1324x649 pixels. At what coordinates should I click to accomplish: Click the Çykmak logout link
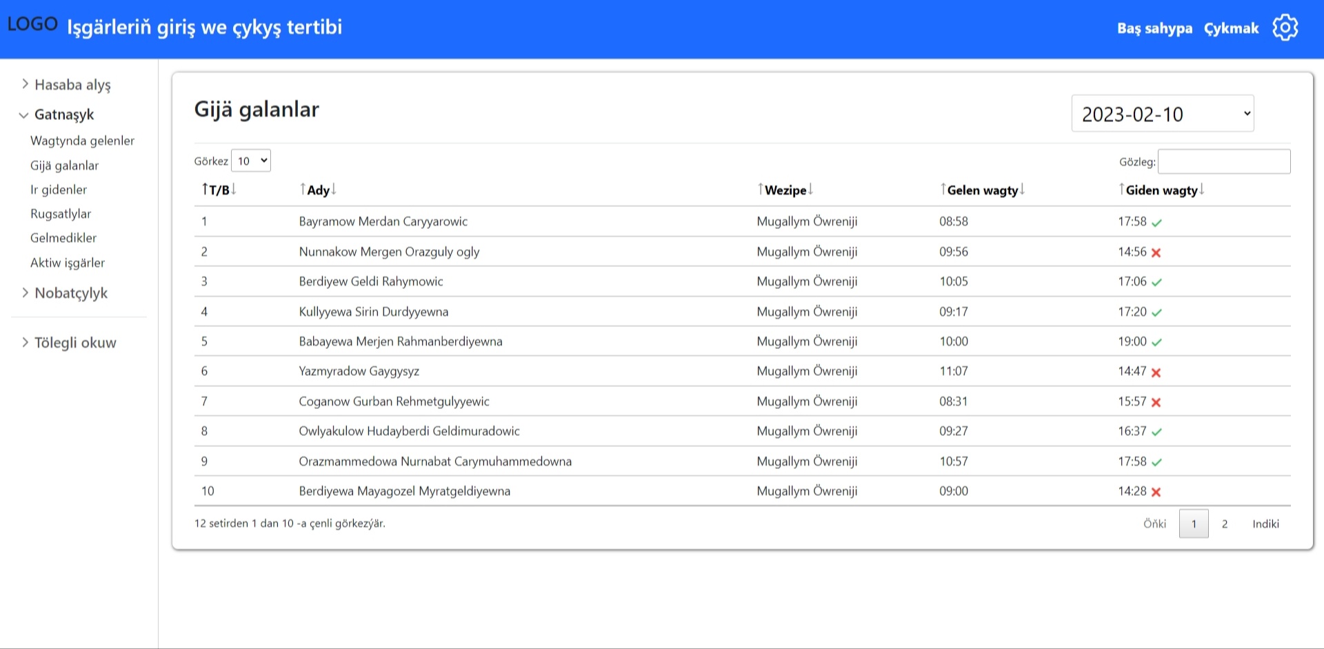tap(1231, 28)
